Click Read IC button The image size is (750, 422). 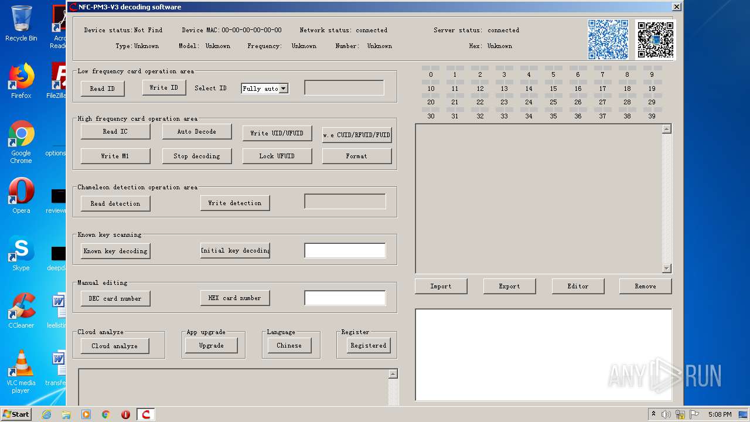pos(115,132)
